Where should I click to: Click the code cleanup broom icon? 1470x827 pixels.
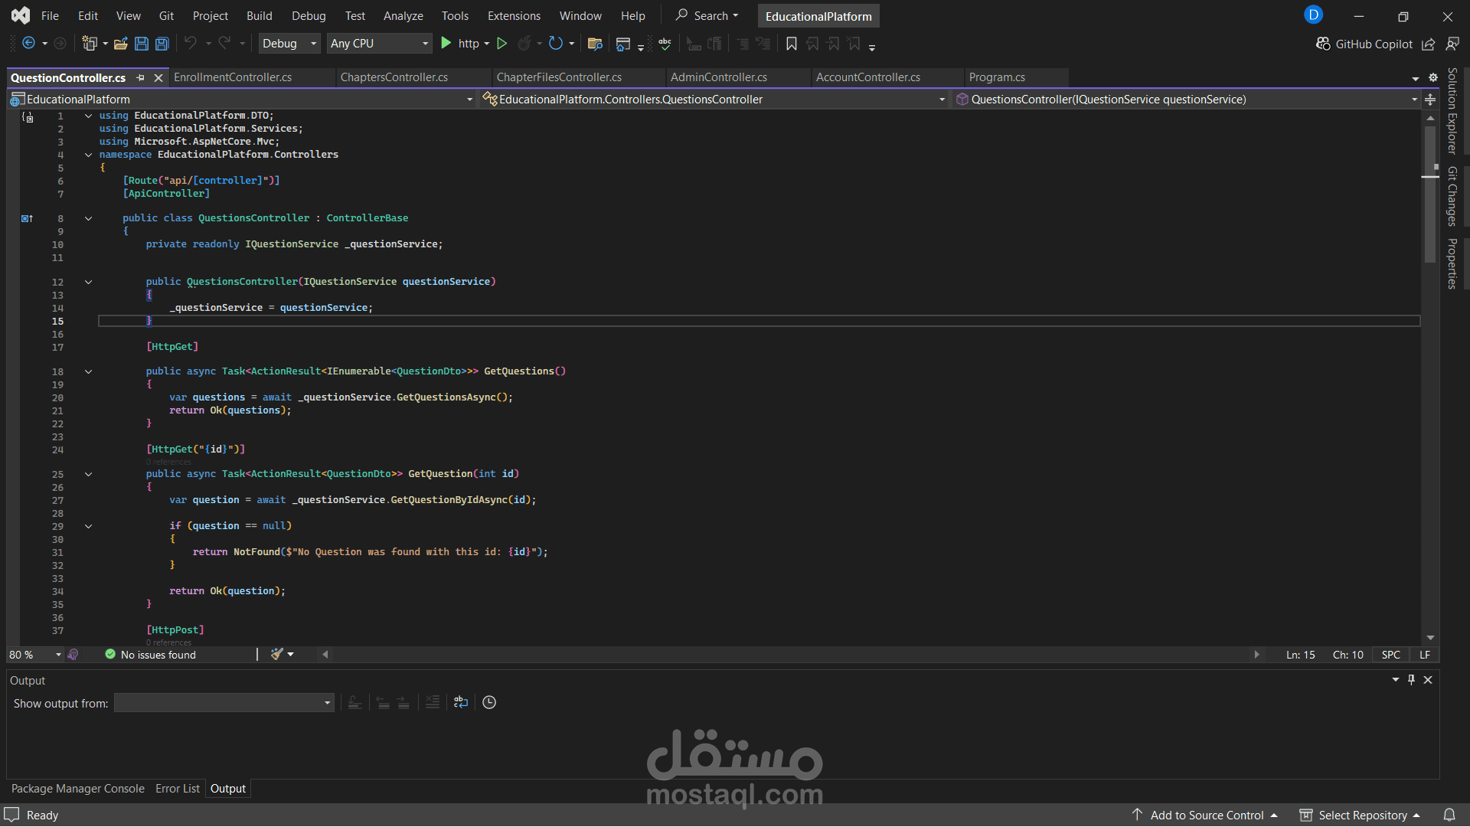[x=277, y=654]
